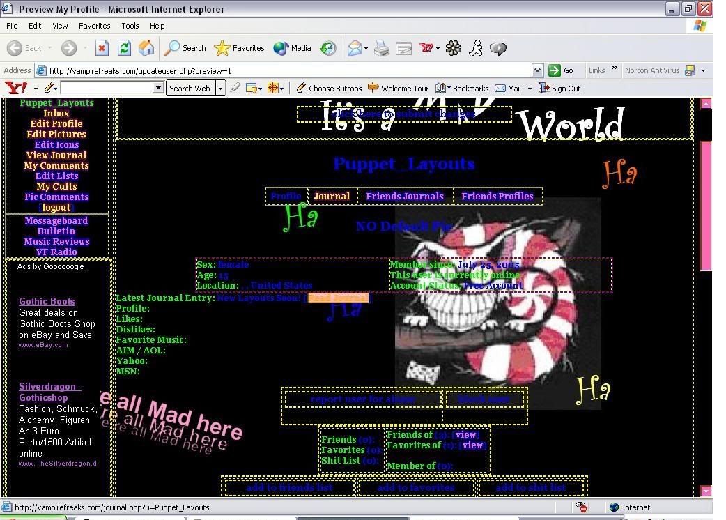Click the Search Web button
This screenshot has height=520, width=726.
[x=190, y=88]
